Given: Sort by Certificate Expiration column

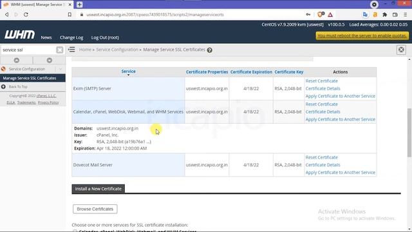Looking at the screenshot, I should tap(251, 72).
